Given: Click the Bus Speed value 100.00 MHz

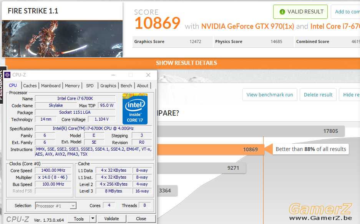Looking at the screenshot, I should pyautogui.click(x=53, y=184).
